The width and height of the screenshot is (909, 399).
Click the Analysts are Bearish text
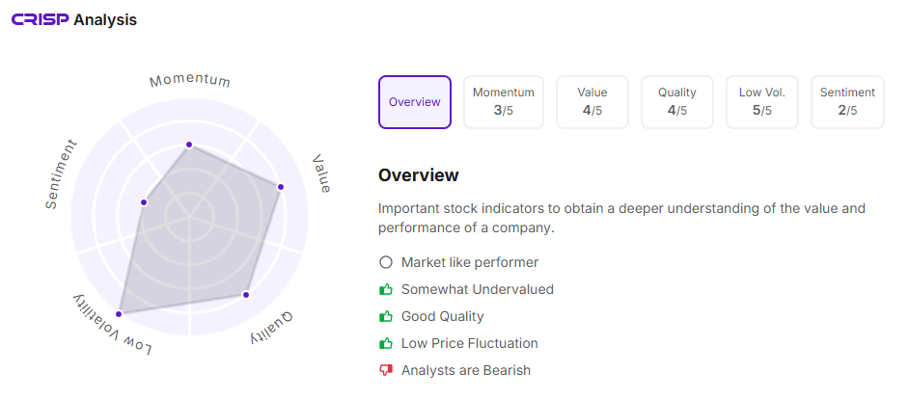465,370
